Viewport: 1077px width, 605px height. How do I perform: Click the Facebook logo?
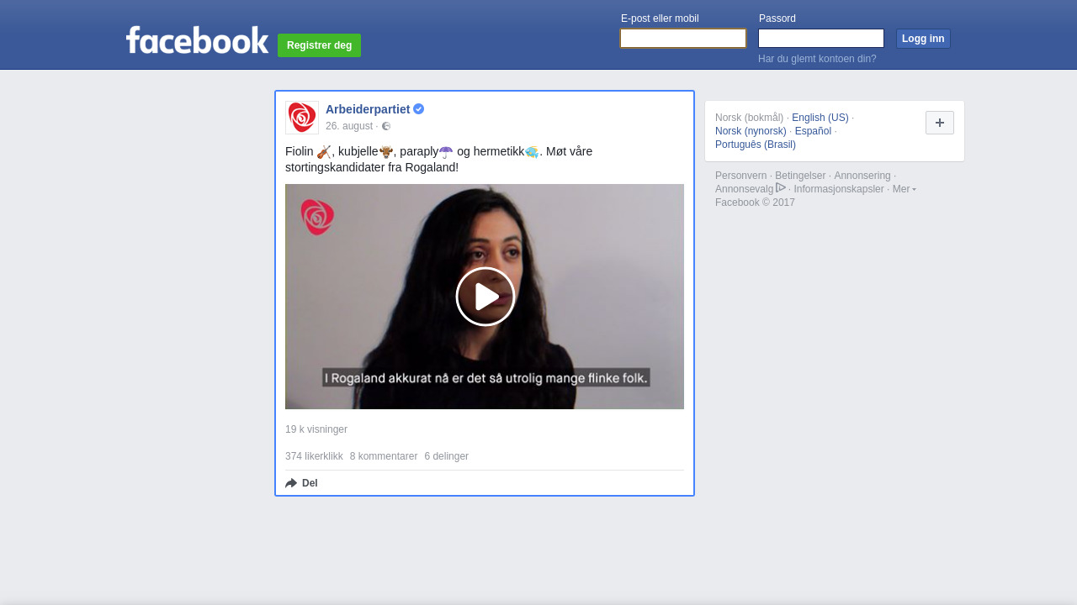tap(197, 40)
